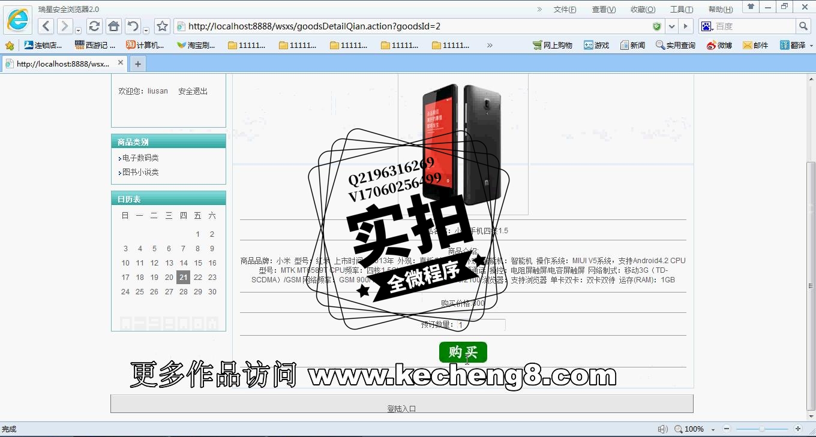816x437 pixels.
Task: Open the 帮助(H) menu
Action: (721, 9)
